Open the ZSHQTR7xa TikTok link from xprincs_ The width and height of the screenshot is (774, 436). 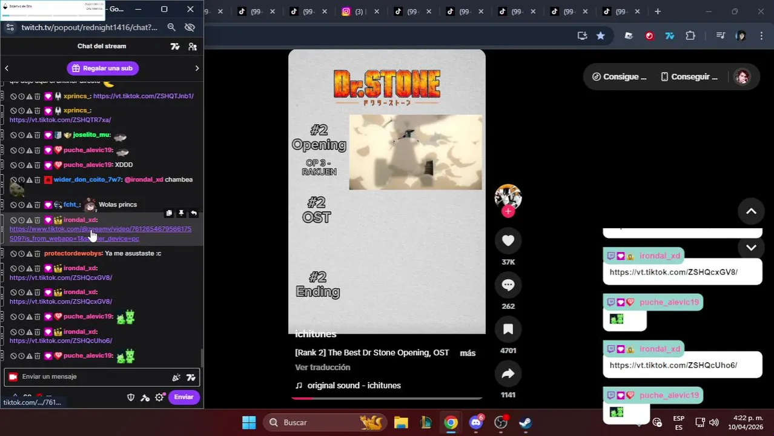click(60, 120)
